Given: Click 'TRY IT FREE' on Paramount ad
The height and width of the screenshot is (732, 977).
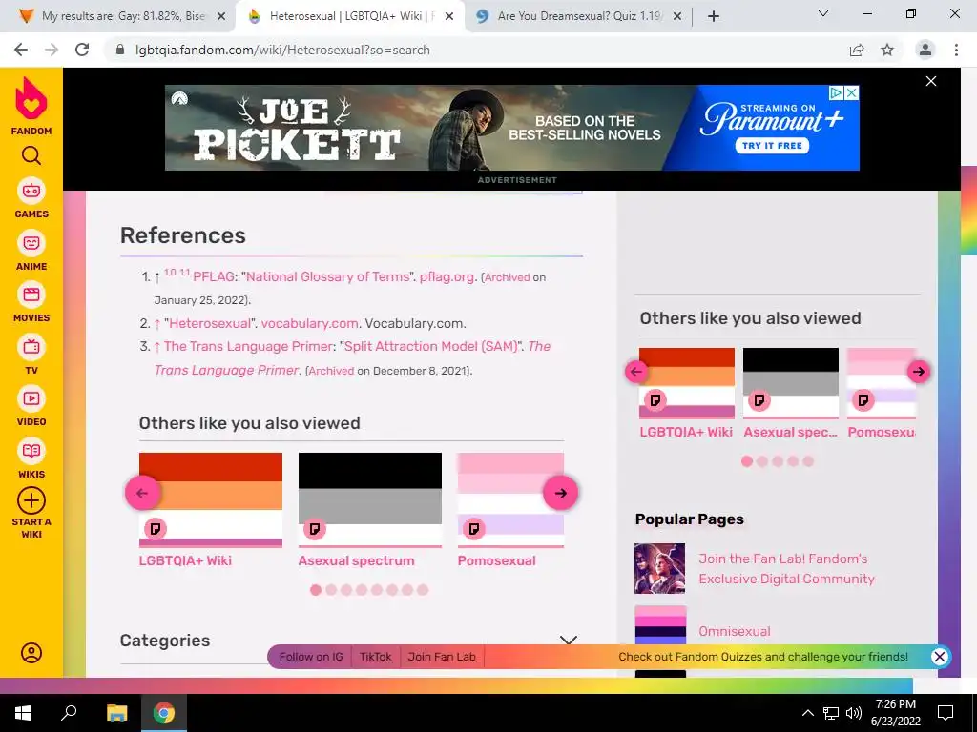Looking at the screenshot, I should (772, 146).
